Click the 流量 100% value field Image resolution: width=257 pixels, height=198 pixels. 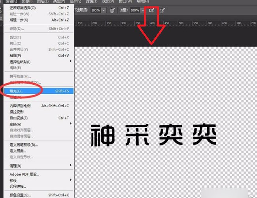click(x=135, y=10)
